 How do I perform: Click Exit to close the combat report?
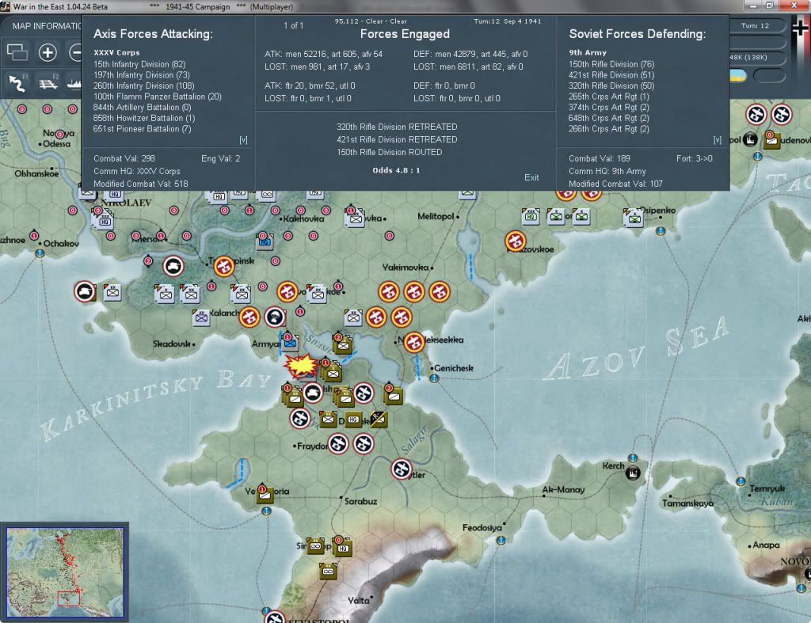coord(531,177)
